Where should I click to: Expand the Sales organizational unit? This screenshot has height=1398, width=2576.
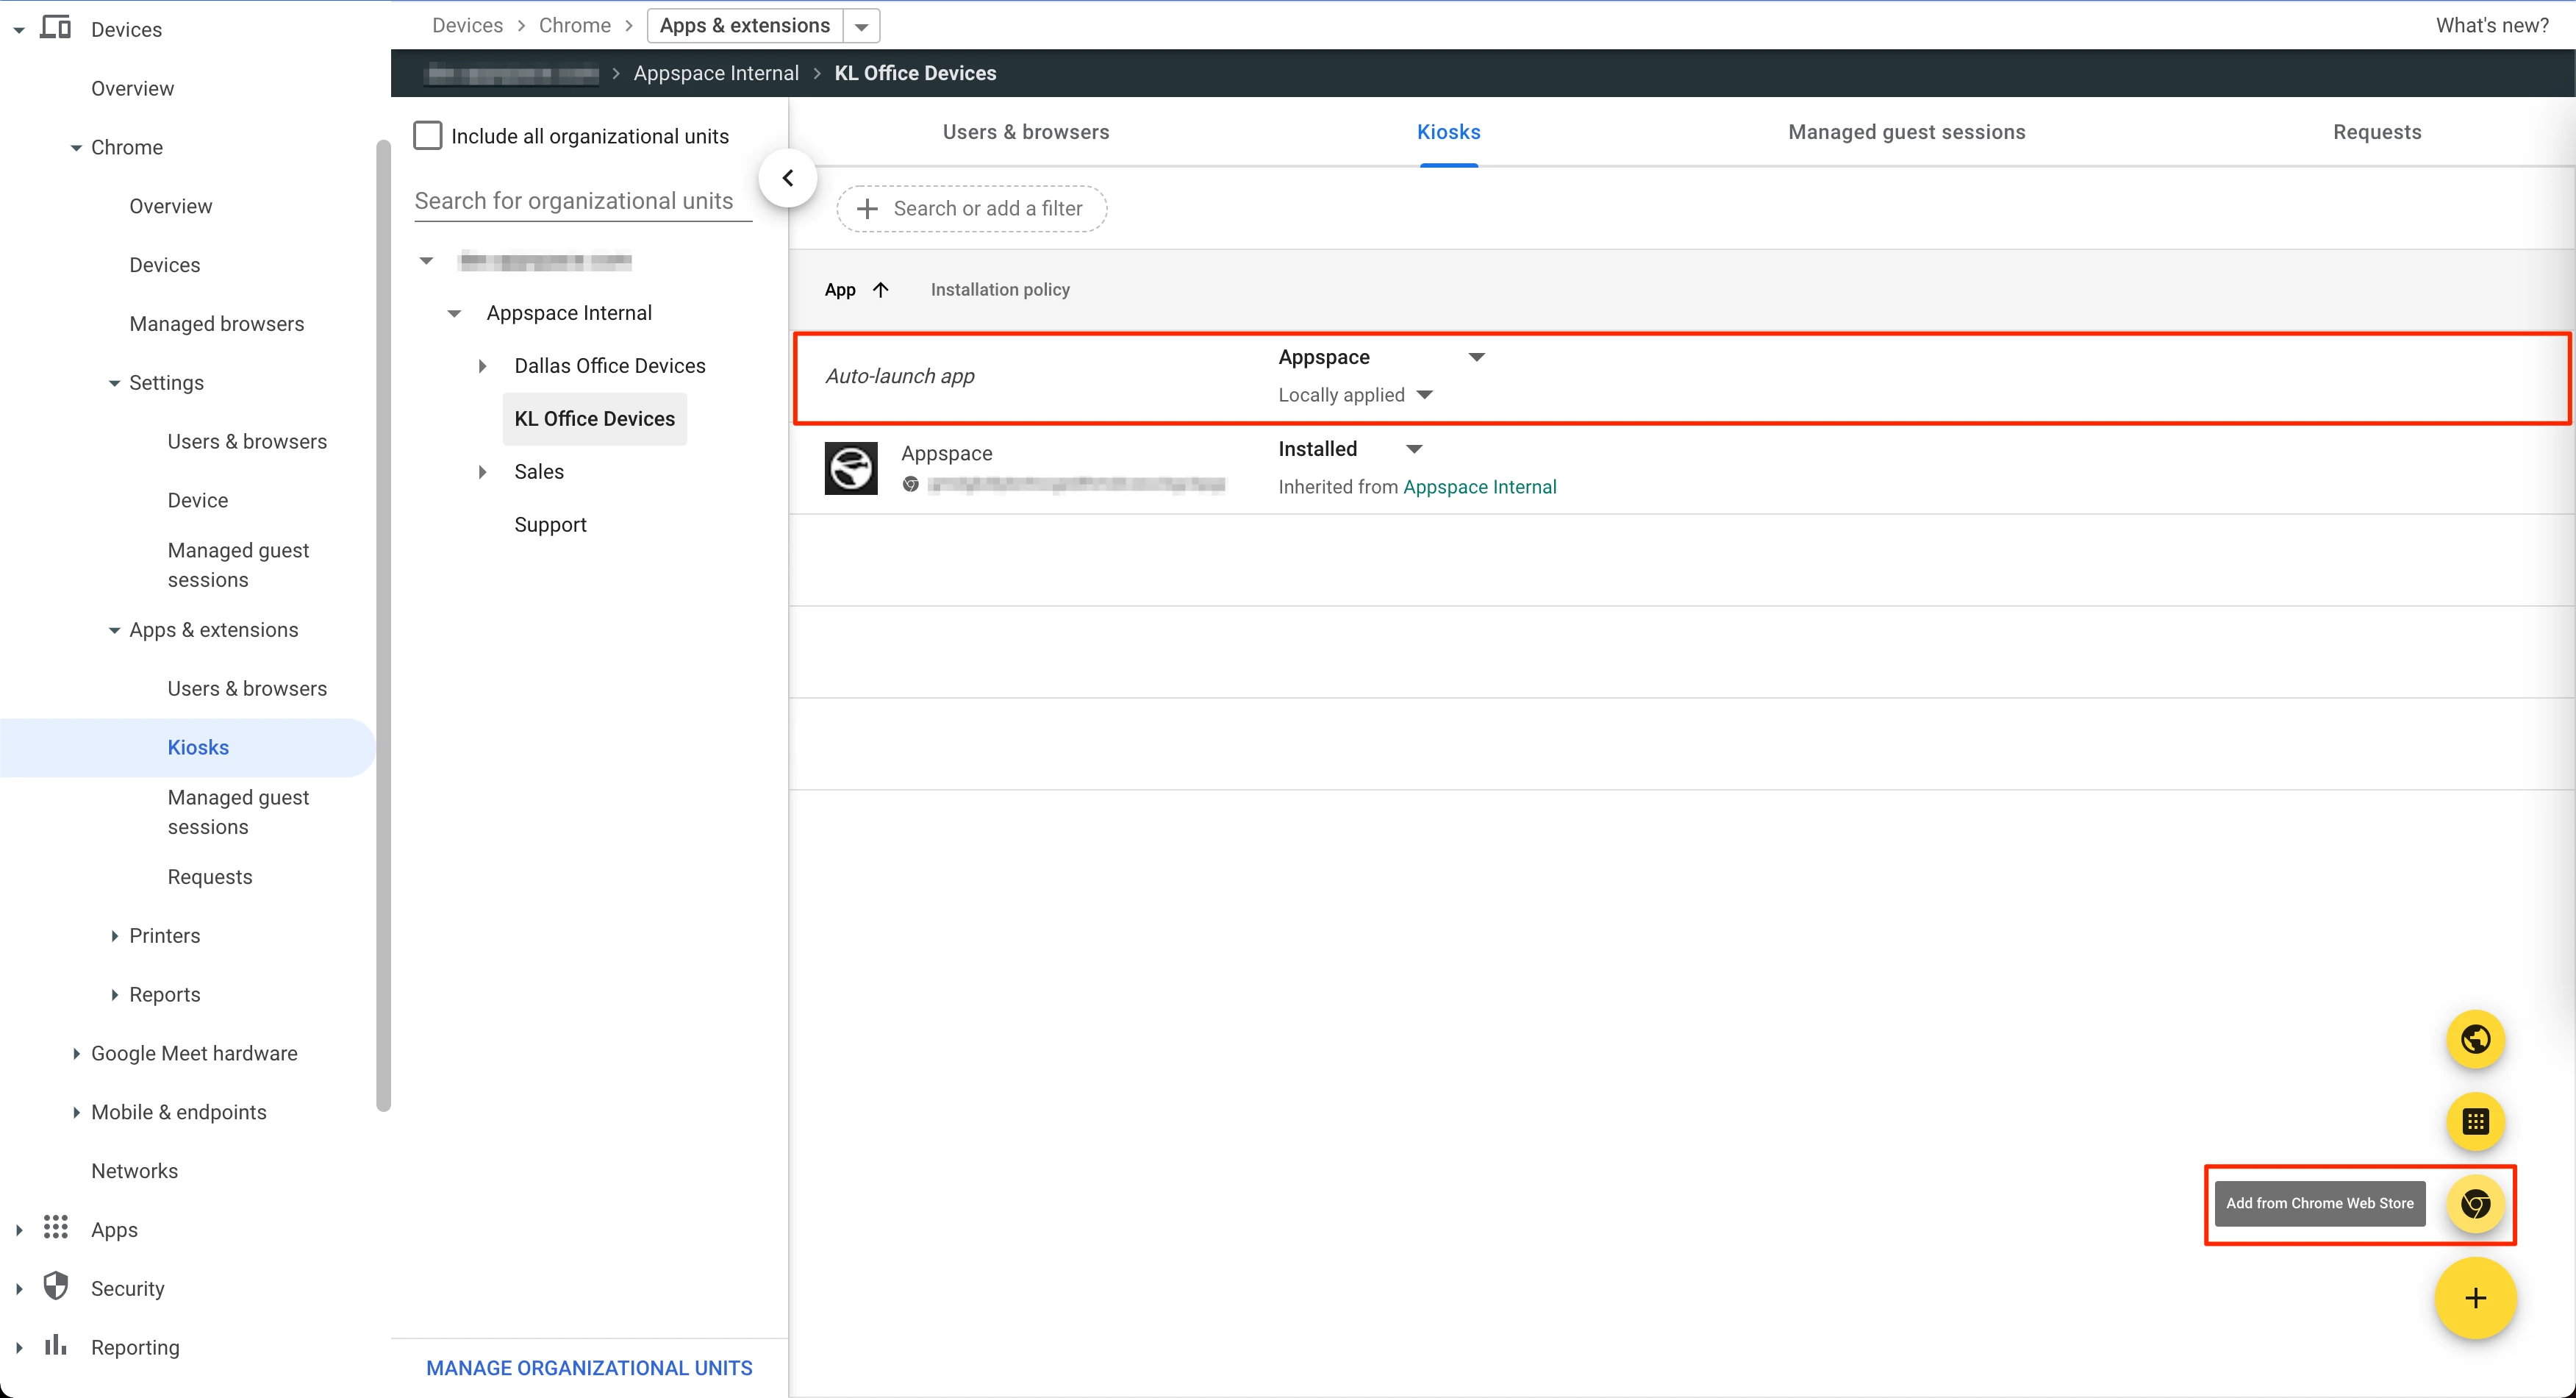point(482,472)
